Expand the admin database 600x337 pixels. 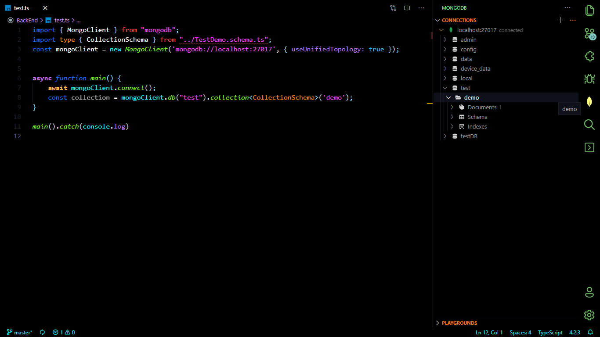pos(445,39)
